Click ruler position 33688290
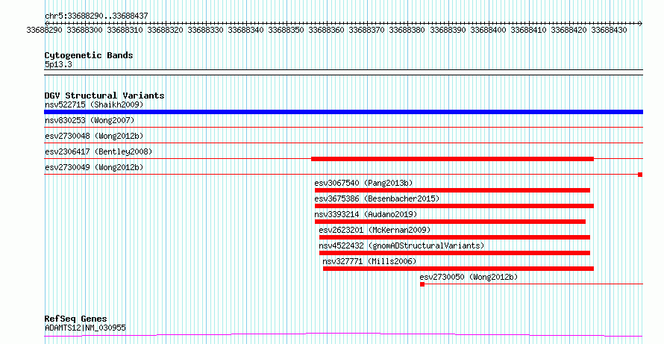The width and height of the screenshot is (664, 344). click(45, 31)
